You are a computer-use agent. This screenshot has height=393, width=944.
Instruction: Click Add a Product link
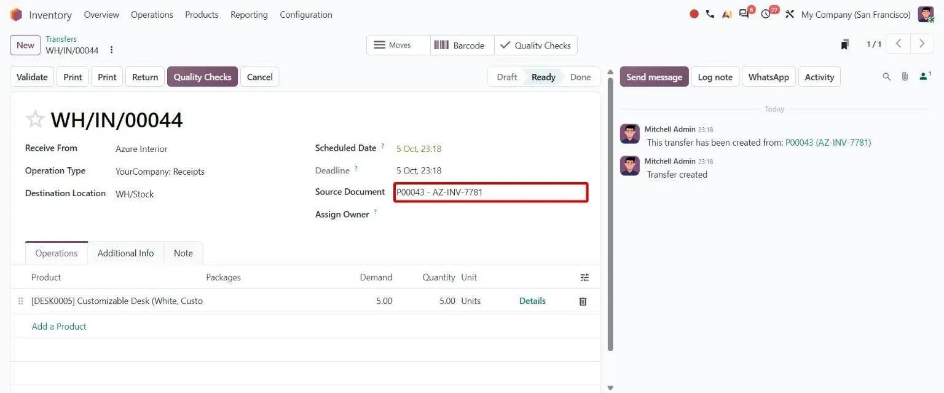tap(59, 327)
